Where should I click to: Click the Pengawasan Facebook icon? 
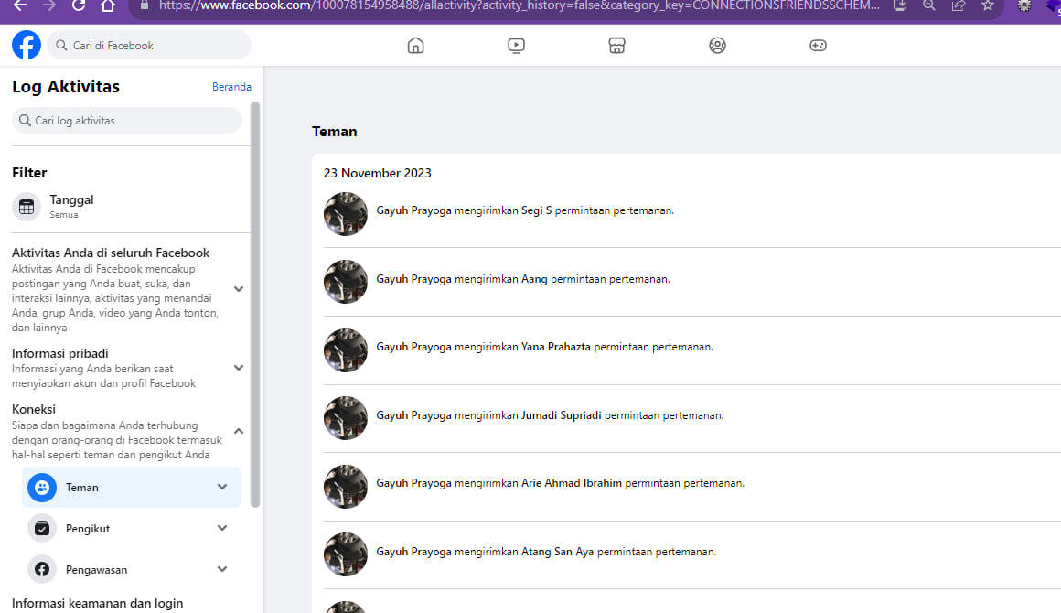tap(42, 570)
